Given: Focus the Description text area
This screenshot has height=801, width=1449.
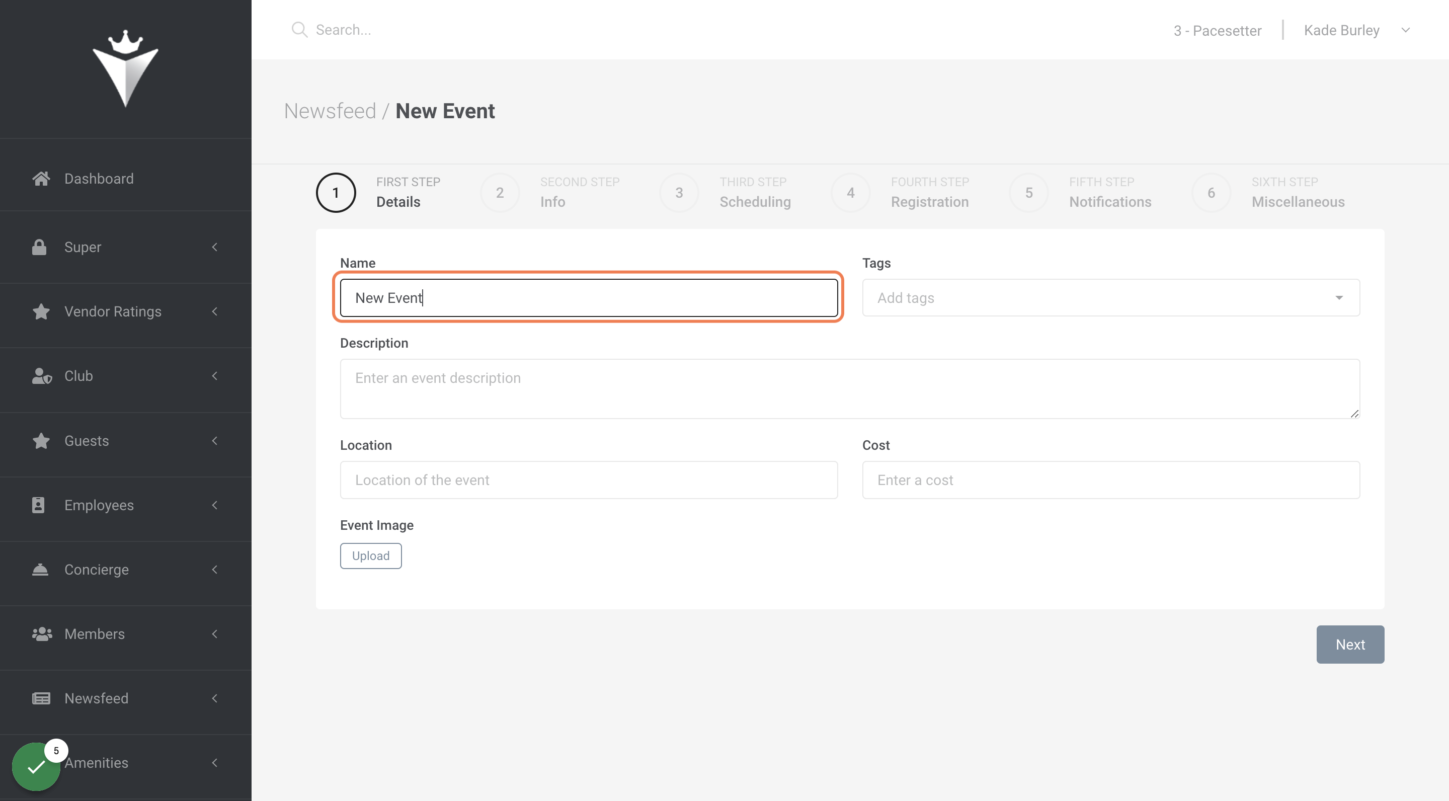Looking at the screenshot, I should pyautogui.click(x=850, y=389).
